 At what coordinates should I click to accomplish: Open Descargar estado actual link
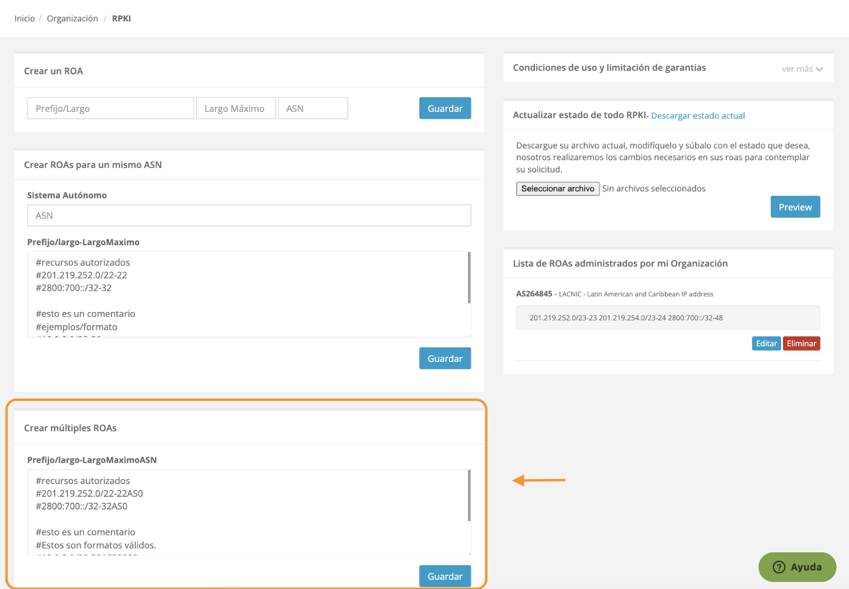698,116
